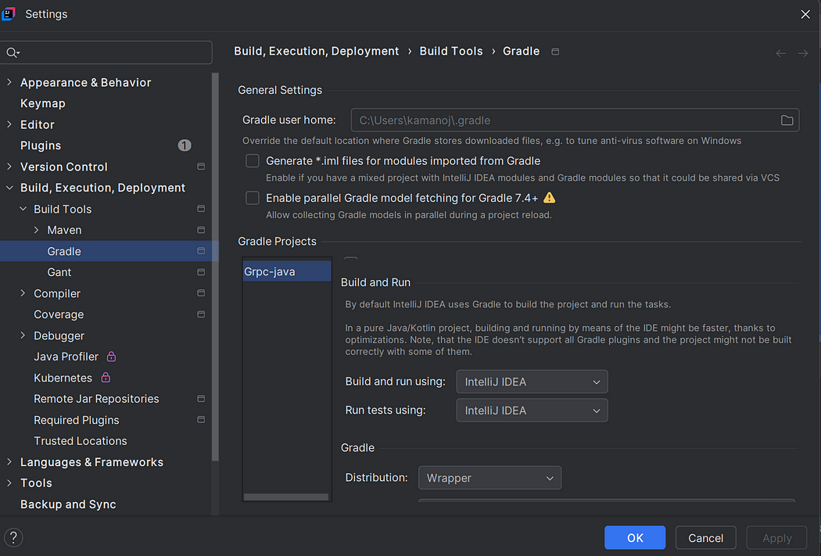Viewport: 821px width, 556px height.
Task: Open help with the question mark icon
Action: 13,537
